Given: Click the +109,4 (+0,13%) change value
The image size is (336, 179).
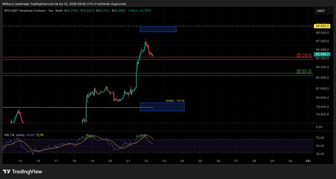Looking at the screenshot, I should click(x=139, y=11).
